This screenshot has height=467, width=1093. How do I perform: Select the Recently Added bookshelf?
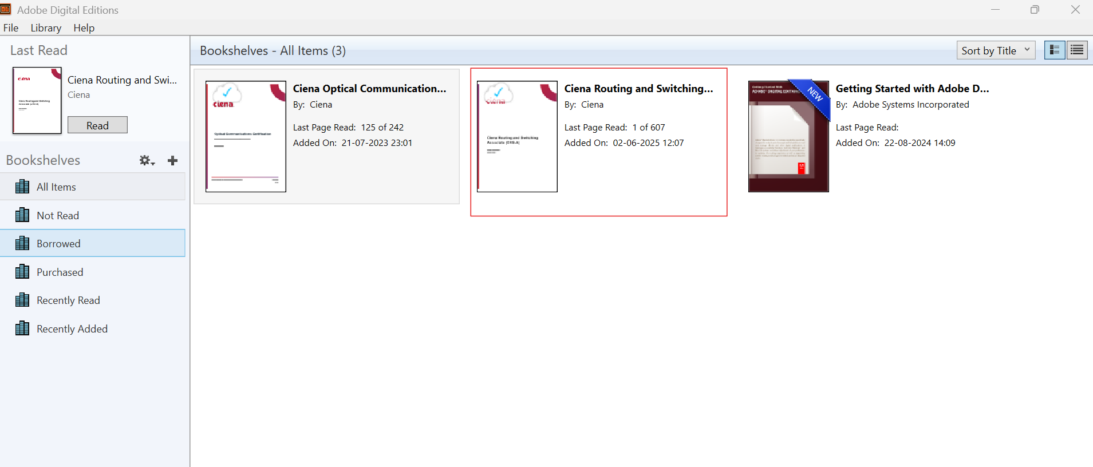pyautogui.click(x=93, y=329)
